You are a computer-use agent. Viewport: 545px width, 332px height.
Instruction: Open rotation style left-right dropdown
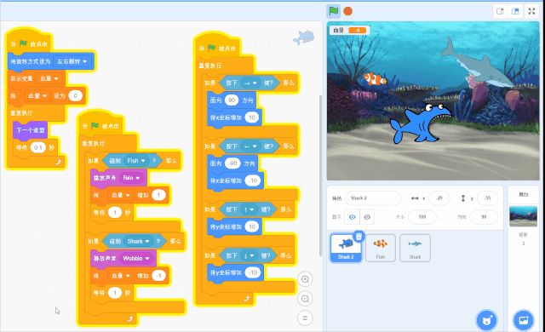(72, 61)
